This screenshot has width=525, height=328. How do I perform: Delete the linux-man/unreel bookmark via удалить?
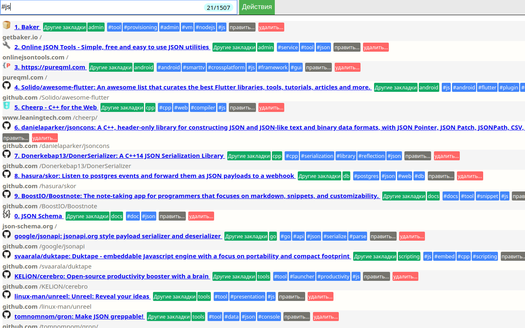click(320, 296)
